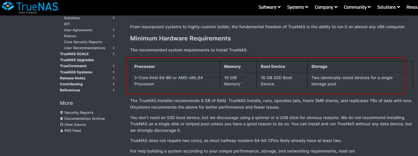This screenshot has width=418, height=156.
Task: Go to TrueNAS Upgrades page
Action: 77,60
